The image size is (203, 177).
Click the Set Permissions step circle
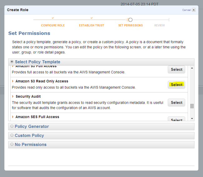130,20
